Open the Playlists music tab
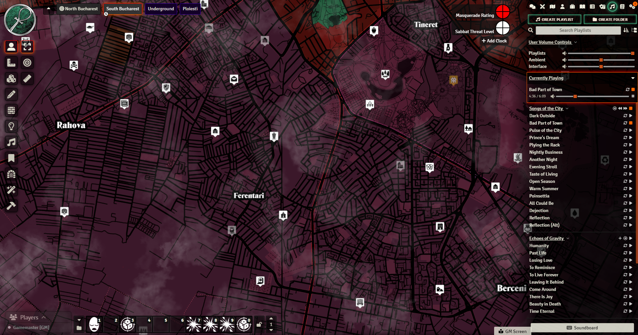The height and width of the screenshot is (335, 638). click(612, 7)
